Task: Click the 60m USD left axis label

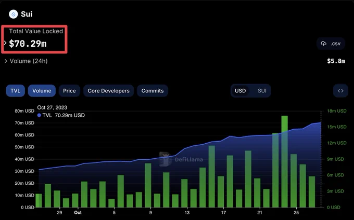Action: click(24, 135)
